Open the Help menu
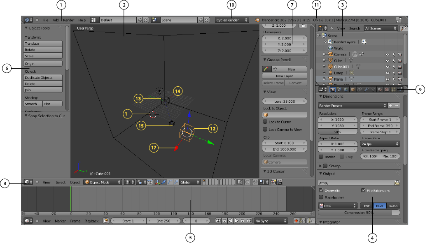 click(82, 20)
